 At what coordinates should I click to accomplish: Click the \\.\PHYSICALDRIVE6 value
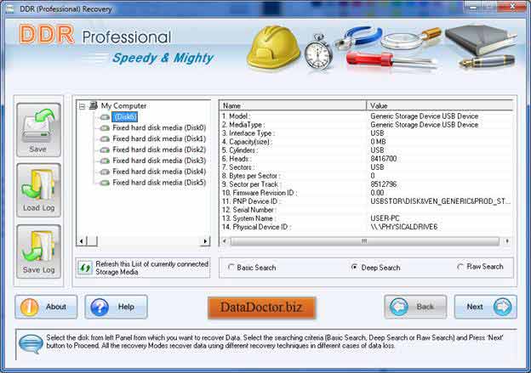coord(404,227)
